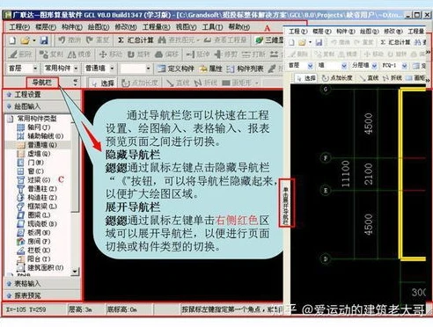The width and height of the screenshot is (433, 327).
Task: Open the 首层 floor dropdown in main window
Action: pos(35,69)
